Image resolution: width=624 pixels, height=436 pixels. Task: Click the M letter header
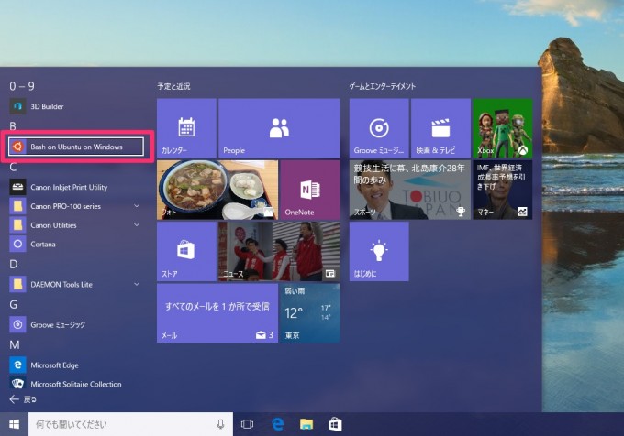point(15,344)
